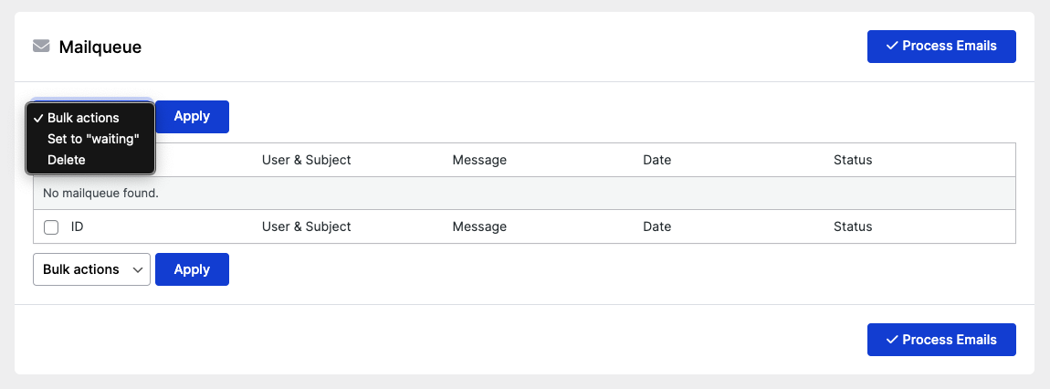Viewport: 1050px width, 389px height.
Task: Click checkmark icon in top Process Emails button
Action: point(891,46)
